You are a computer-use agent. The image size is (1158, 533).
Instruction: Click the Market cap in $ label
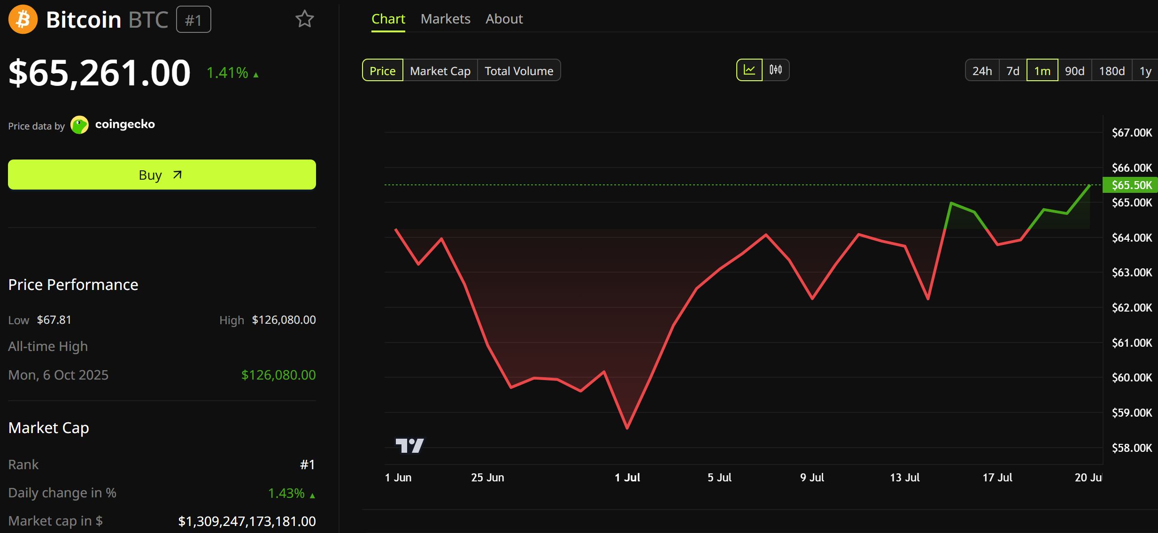[x=55, y=521]
